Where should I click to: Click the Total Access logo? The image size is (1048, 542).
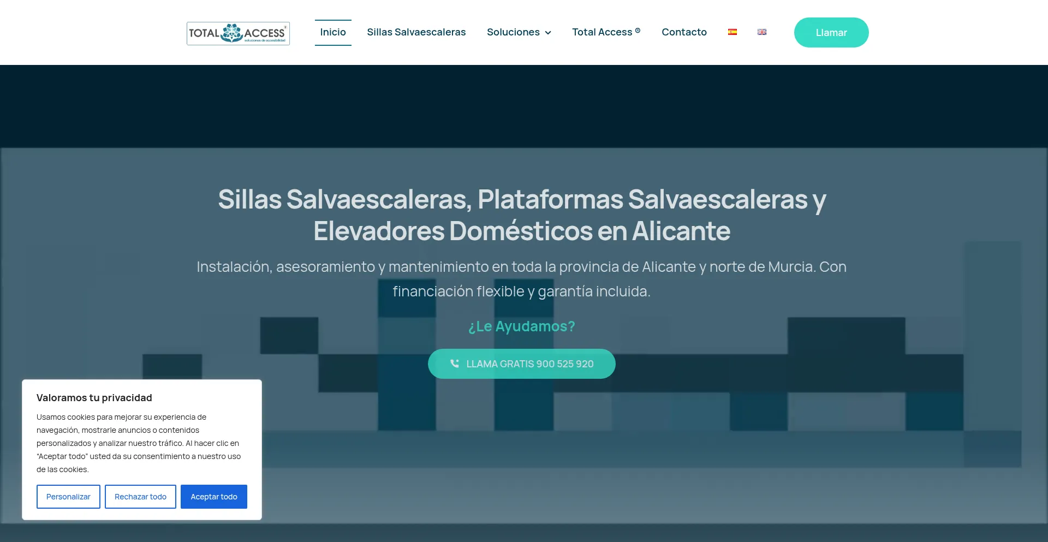click(x=238, y=33)
